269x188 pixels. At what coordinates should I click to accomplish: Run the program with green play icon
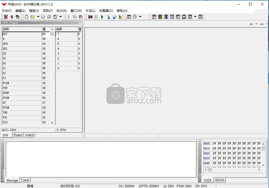(102, 17)
